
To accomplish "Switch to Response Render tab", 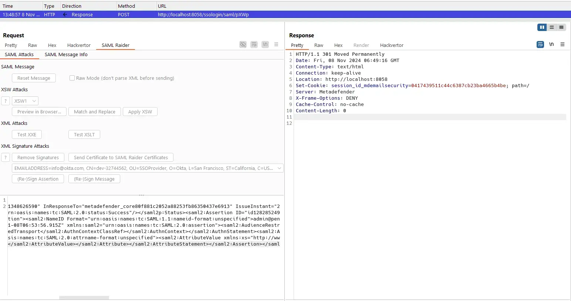I will pyautogui.click(x=361, y=45).
